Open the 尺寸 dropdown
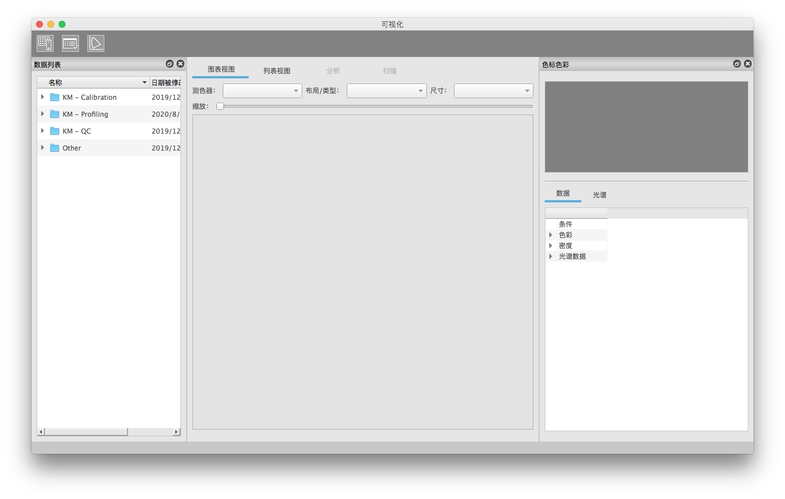Image resolution: width=785 pixels, height=499 pixels. (493, 91)
